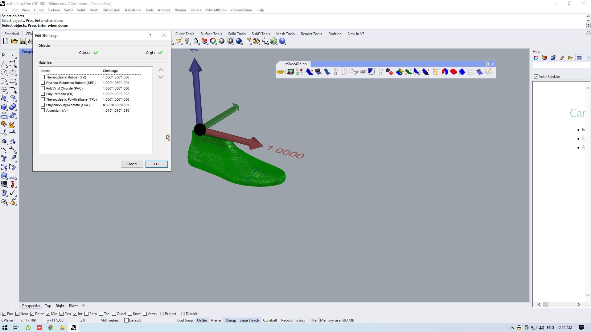
Task: Cancel the Edit Shrinkage dialog
Action: click(x=132, y=164)
